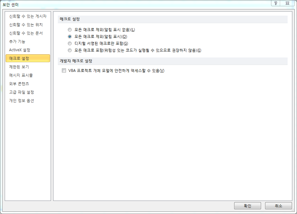Choose '디지털 서명된 매크로만 포함' radio option
Image resolution: width=297 pixels, height=214 pixels.
pyautogui.click(x=70, y=43)
